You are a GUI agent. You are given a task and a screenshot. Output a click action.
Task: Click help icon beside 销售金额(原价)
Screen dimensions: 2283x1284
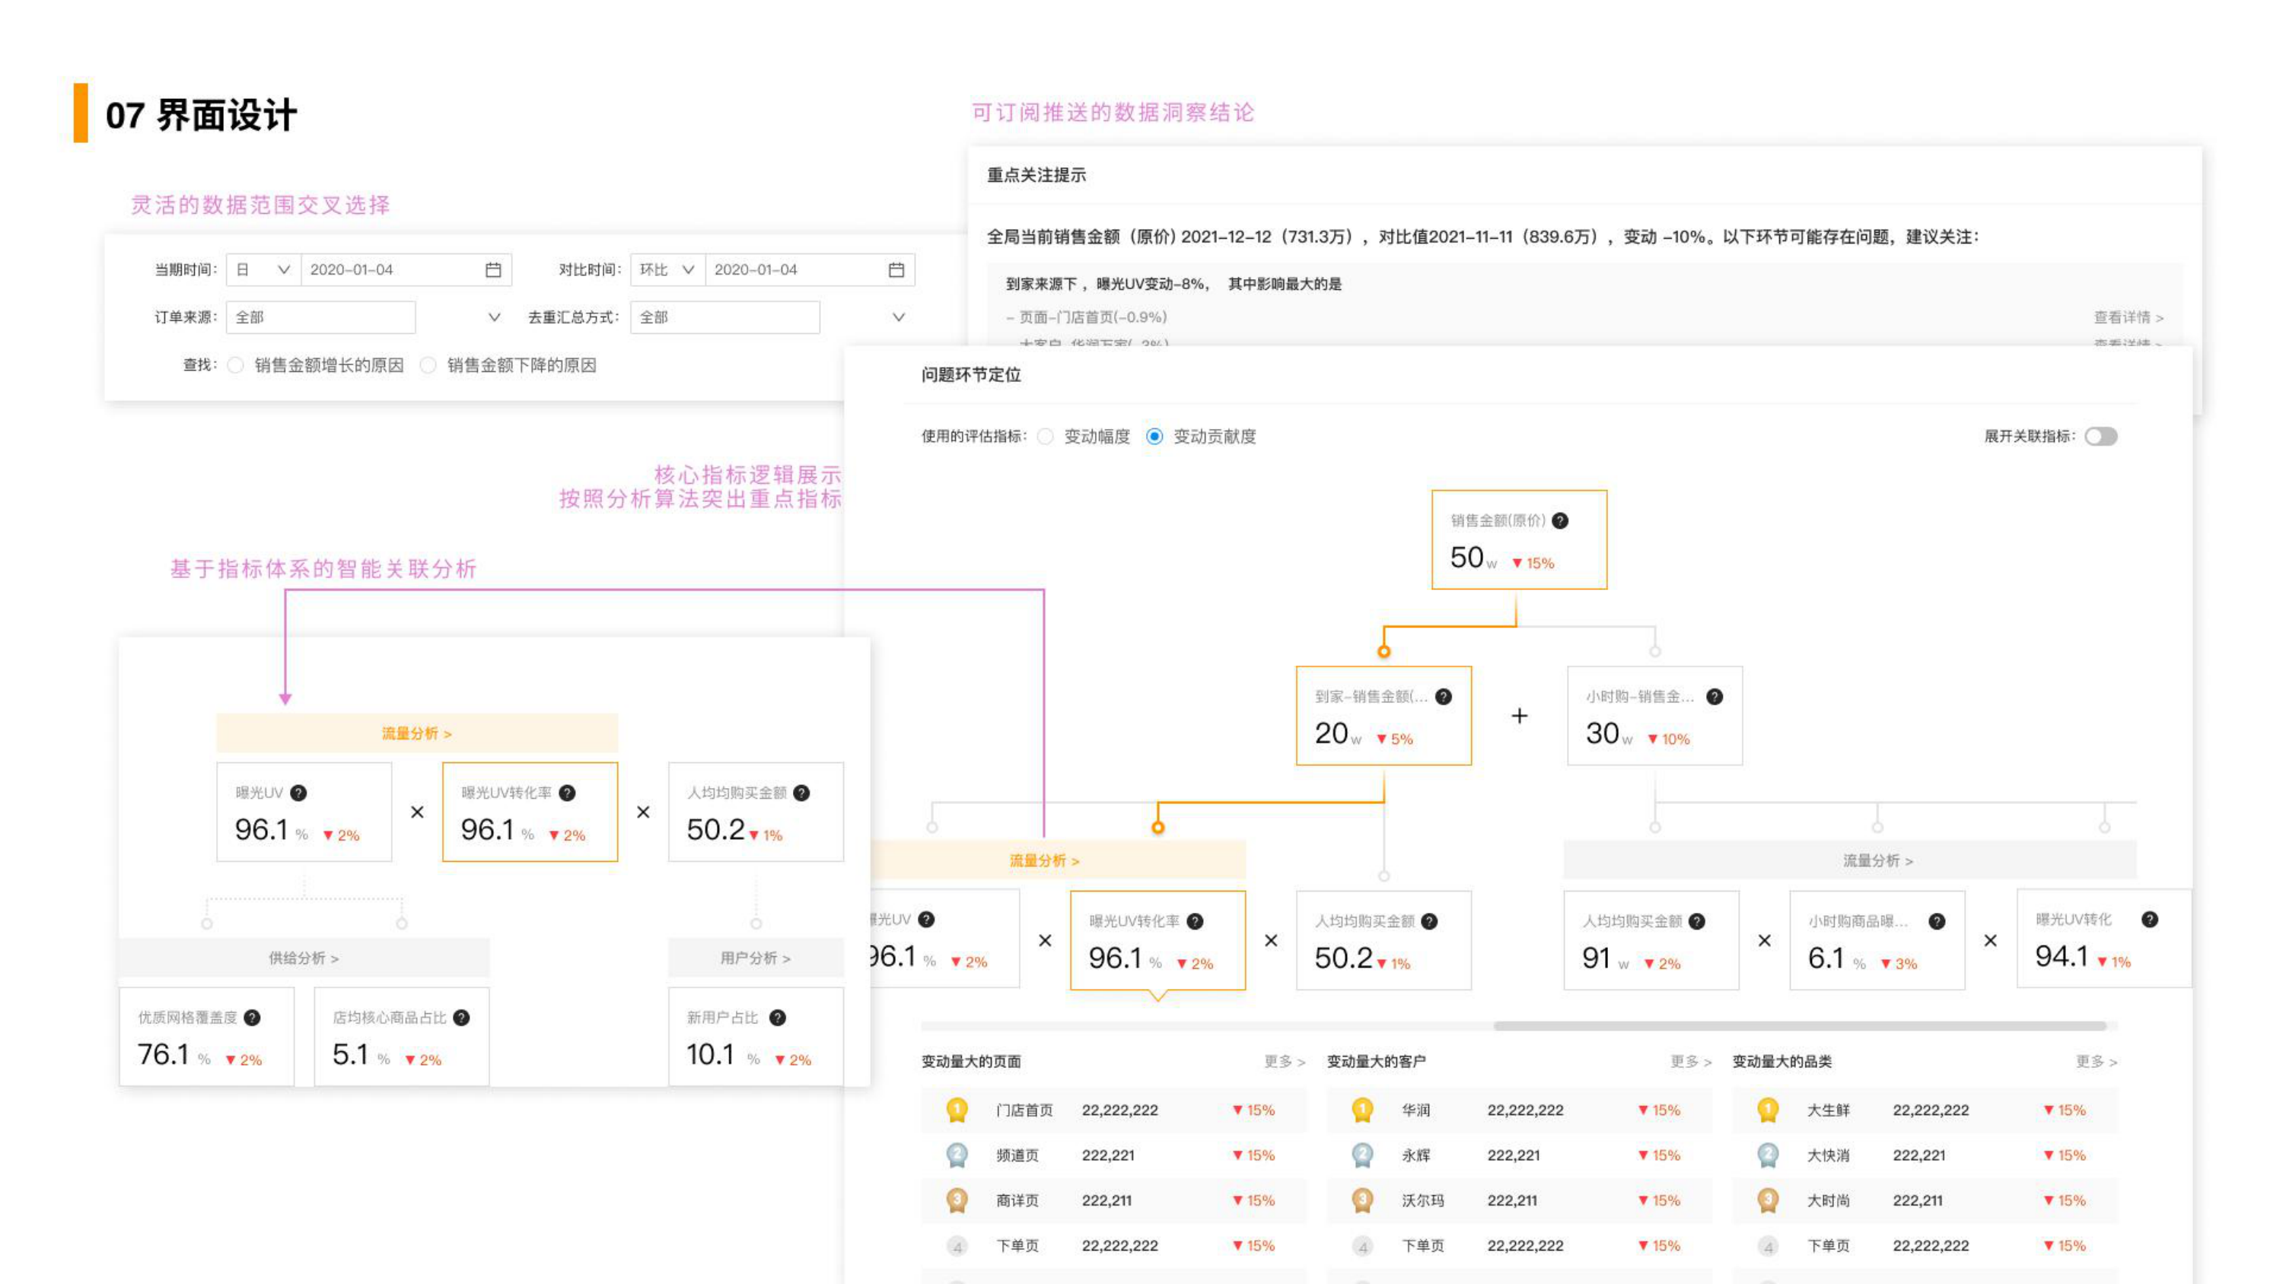click(1560, 520)
